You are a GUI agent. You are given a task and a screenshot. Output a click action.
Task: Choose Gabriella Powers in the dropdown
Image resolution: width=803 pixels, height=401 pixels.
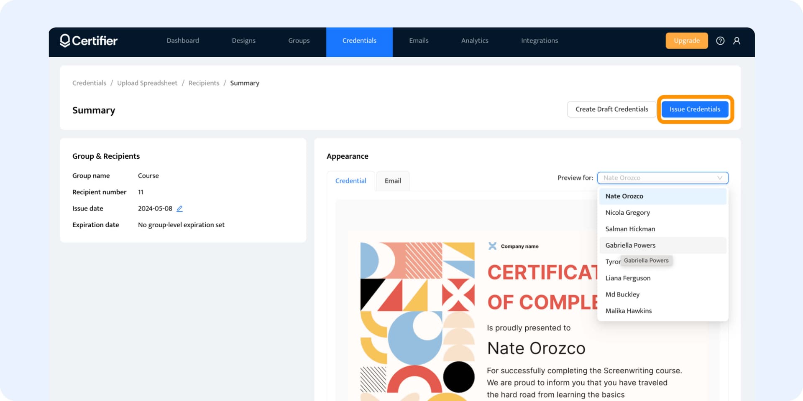pyautogui.click(x=630, y=245)
